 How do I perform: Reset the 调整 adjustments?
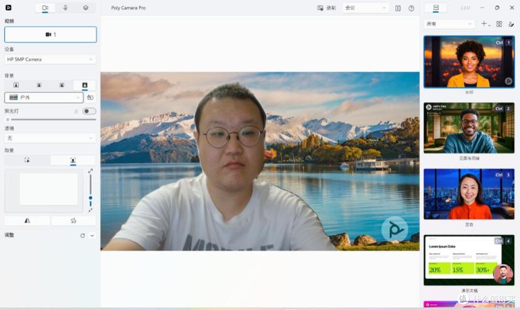pos(82,236)
